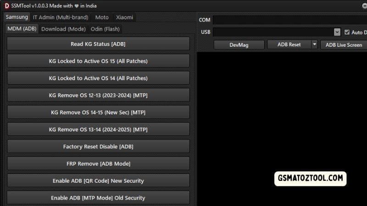The height and width of the screenshot is (206, 367).
Task: Focus the COM port field
Action: [290, 20]
